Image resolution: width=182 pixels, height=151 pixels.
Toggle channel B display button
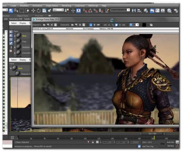pyautogui.click(x=95, y=25)
